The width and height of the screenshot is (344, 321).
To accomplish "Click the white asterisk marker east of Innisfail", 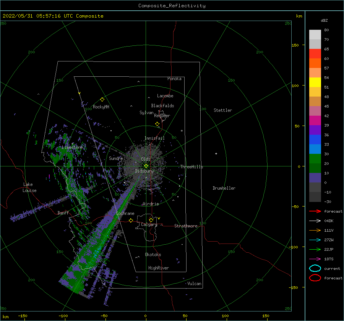I will tap(182, 131).
